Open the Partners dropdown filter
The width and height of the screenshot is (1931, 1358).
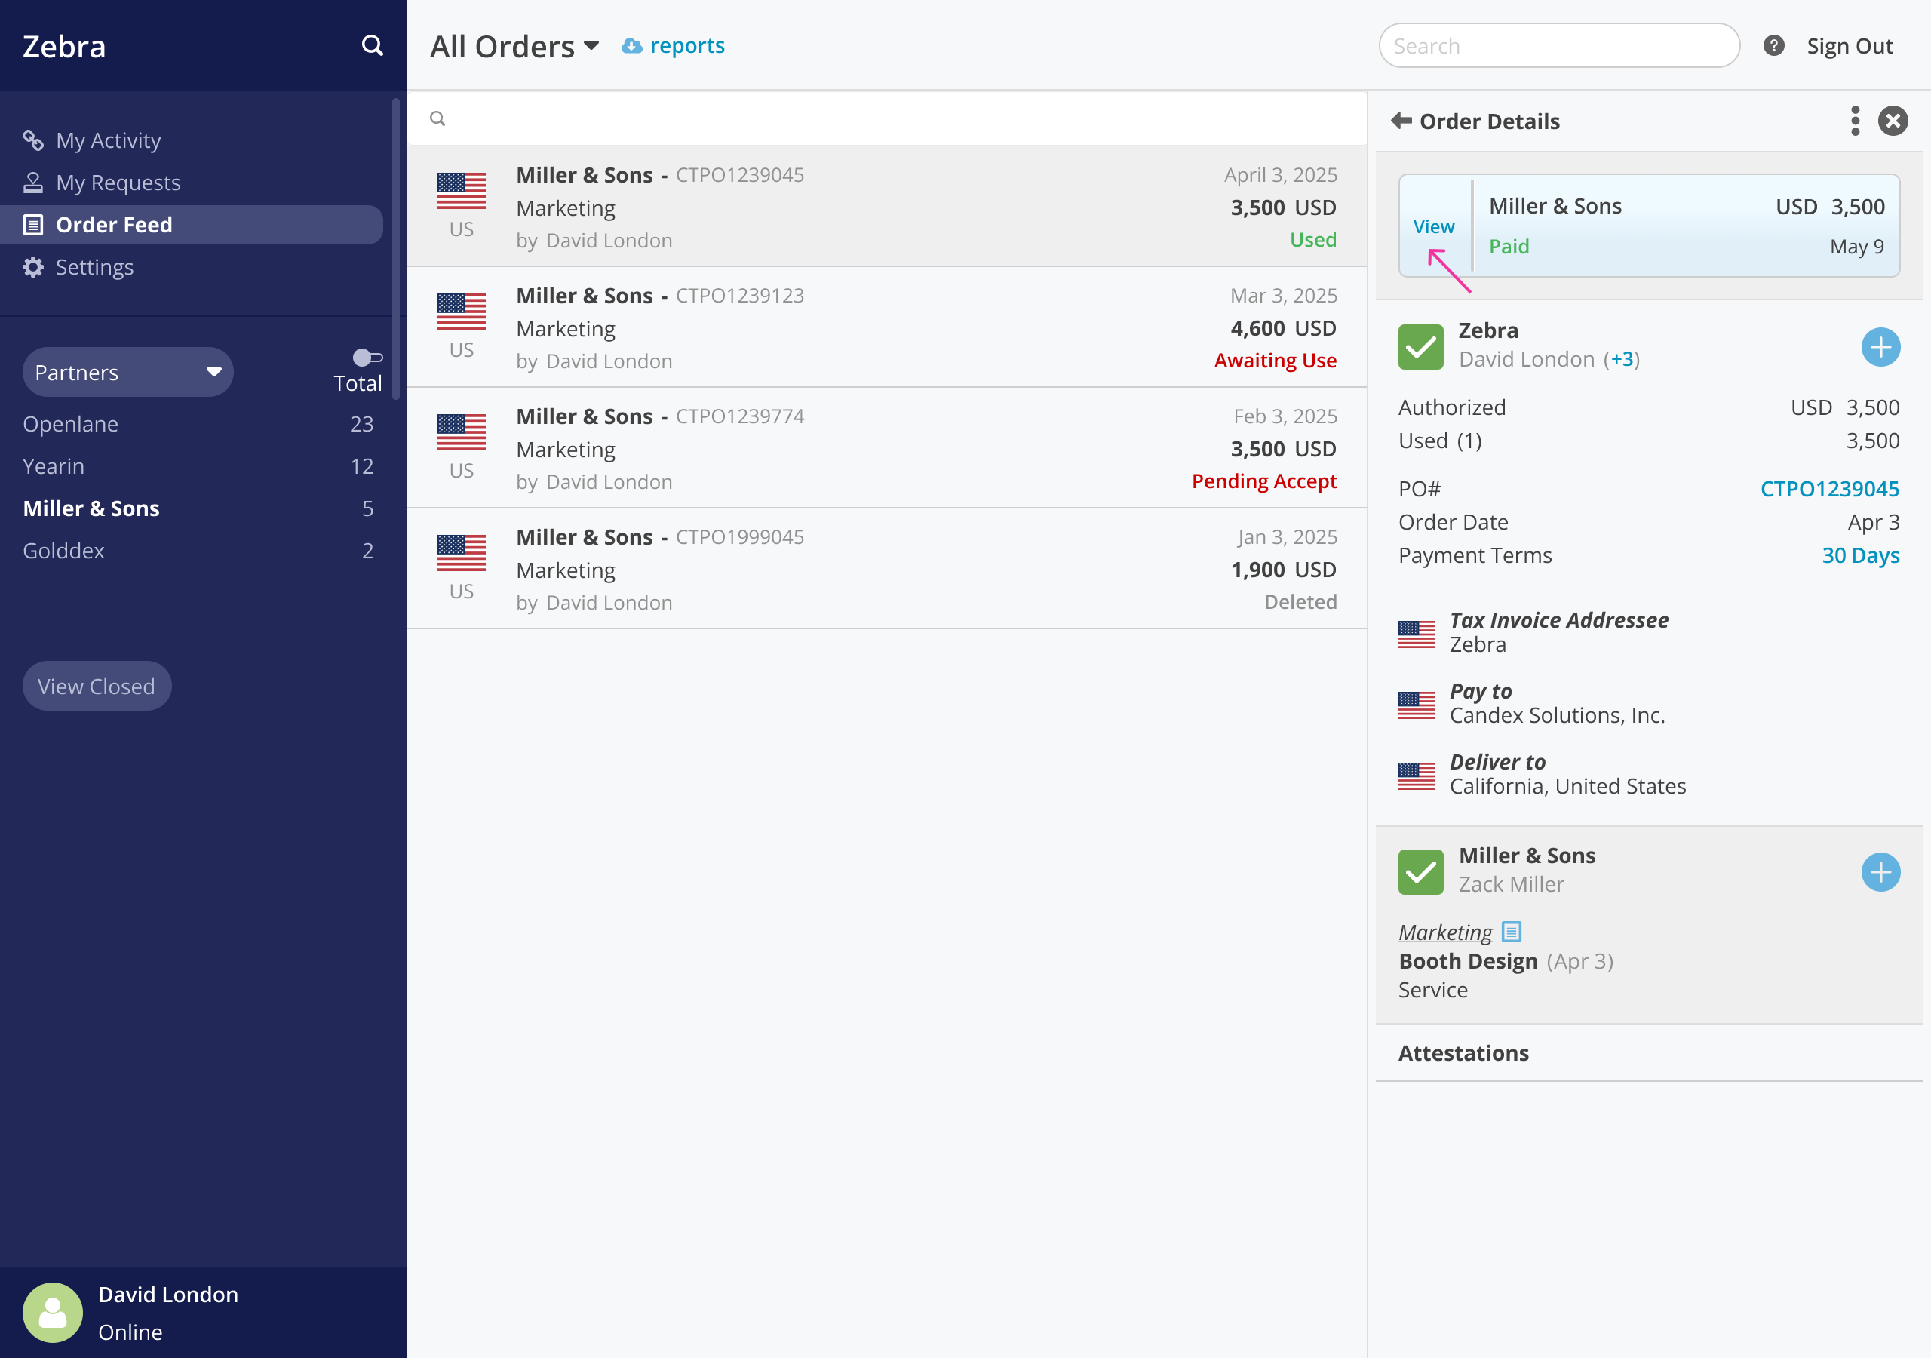127,372
